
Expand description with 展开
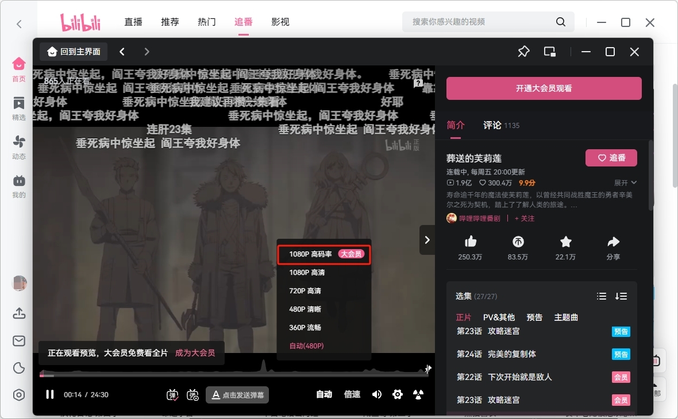pyautogui.click(x=625, y=183)
